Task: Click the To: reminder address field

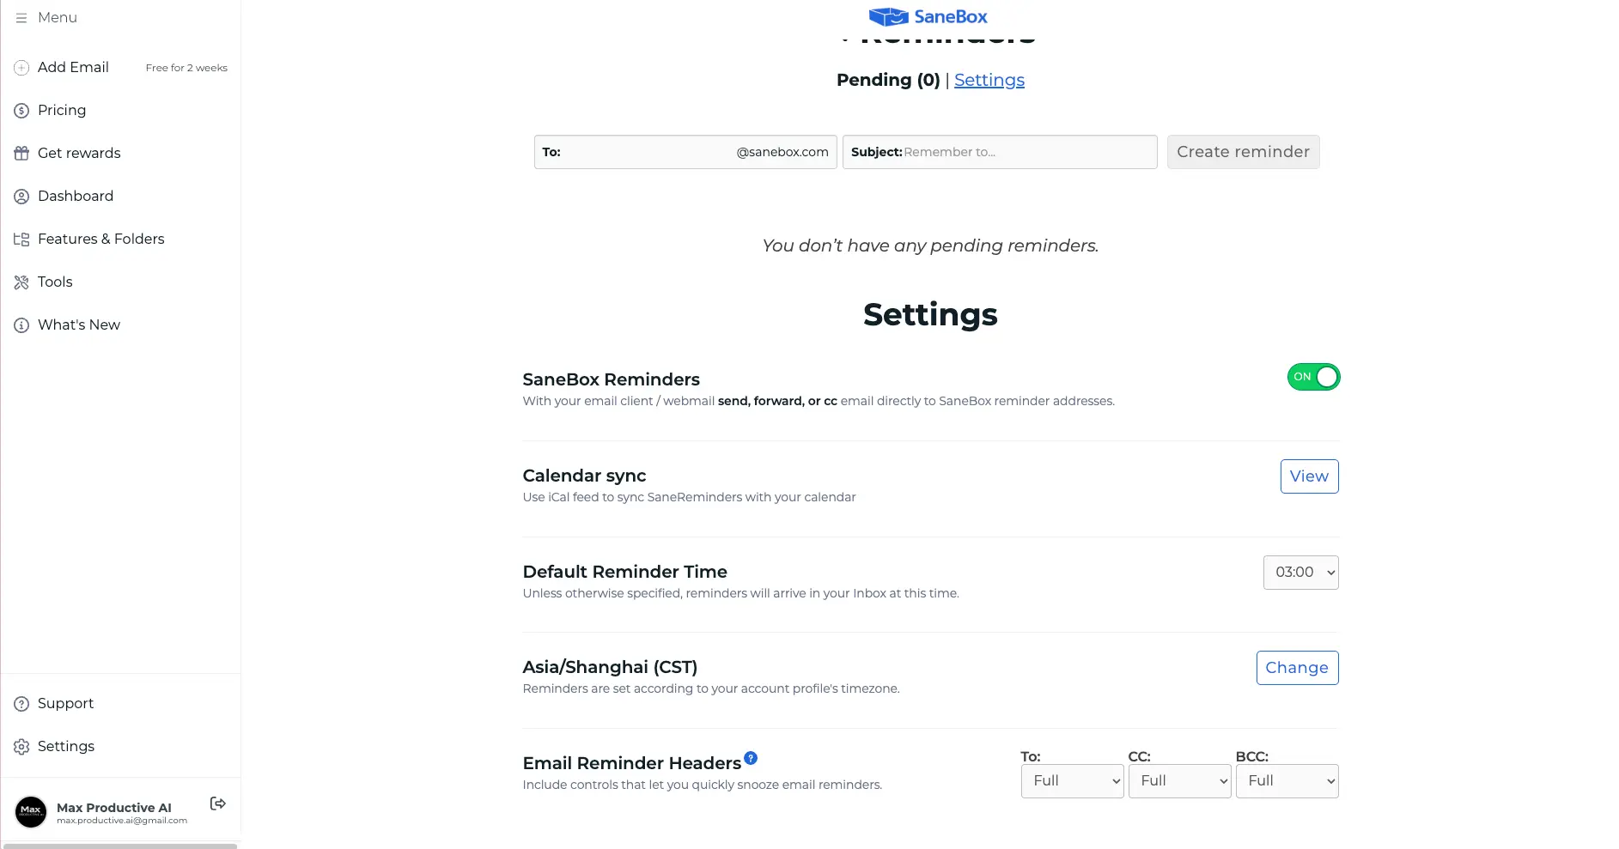Action: coord(685,152)
